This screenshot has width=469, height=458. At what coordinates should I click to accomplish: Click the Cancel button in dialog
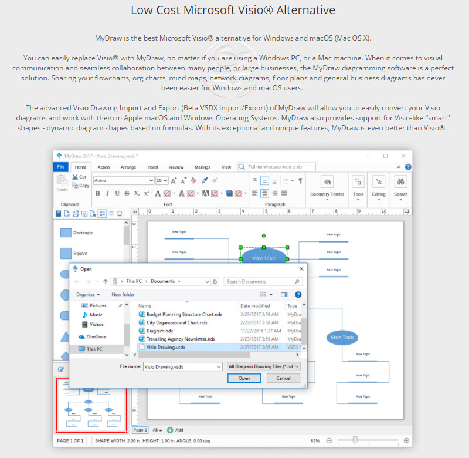point(283,378)
